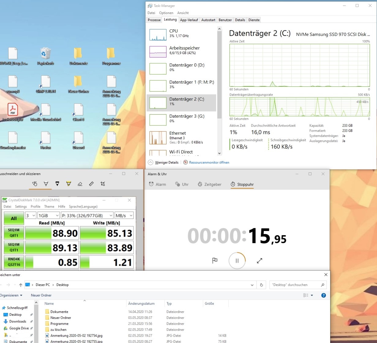The height and width of the screenshot is (343, 377).
Task: Sort files by the Änderungsdatum column header
Action: [x=145, y=303]
